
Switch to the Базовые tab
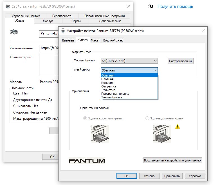tap(68, 40)
